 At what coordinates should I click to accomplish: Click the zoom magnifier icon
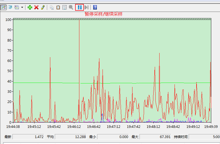click(71, 7)
